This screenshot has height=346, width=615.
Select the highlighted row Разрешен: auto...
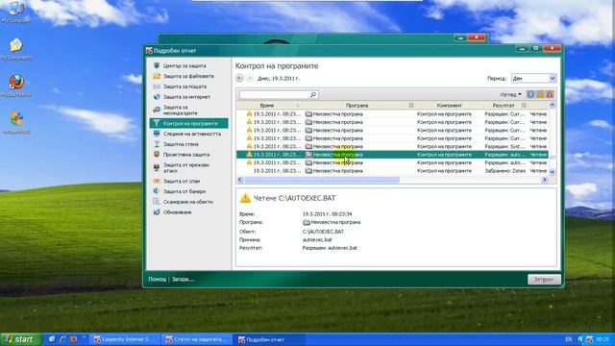[392, 155]
